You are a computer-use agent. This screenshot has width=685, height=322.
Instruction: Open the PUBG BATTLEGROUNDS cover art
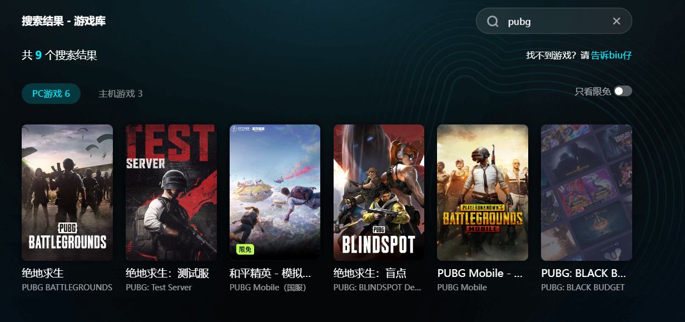(67, 192)
